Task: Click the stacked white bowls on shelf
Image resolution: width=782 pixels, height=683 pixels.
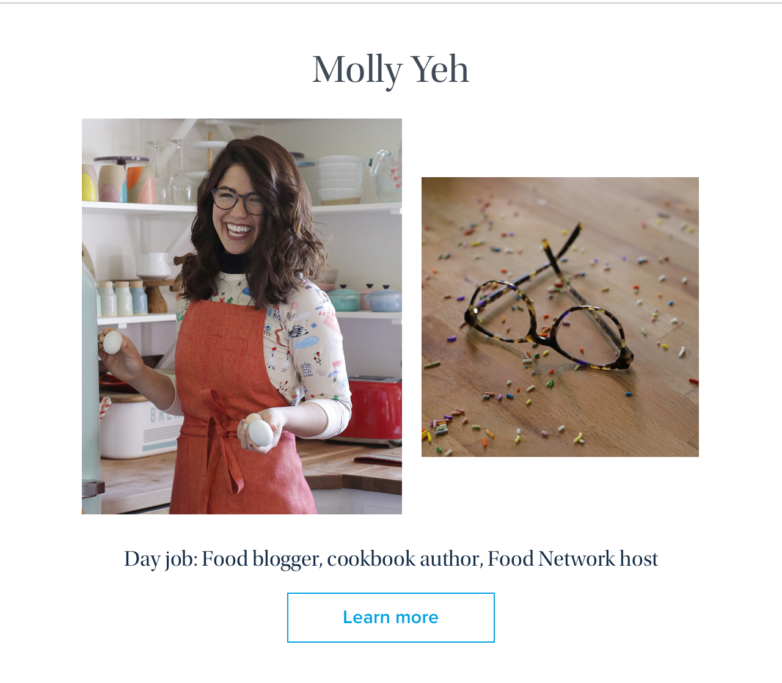Action: point(340,179)
